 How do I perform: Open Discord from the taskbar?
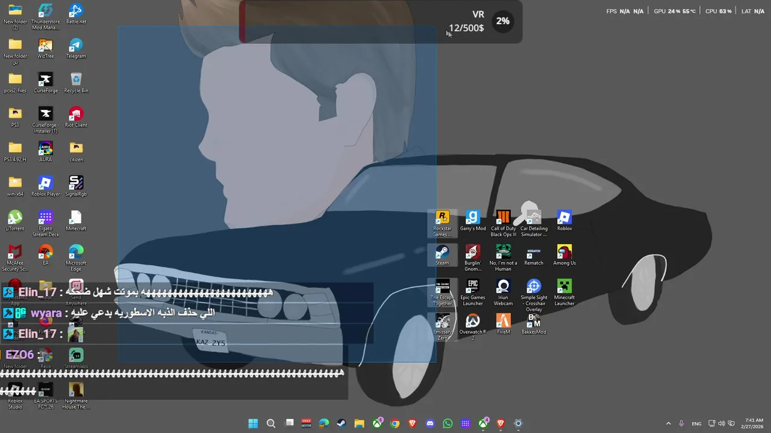pyautogui.click(x=430, y=423)
